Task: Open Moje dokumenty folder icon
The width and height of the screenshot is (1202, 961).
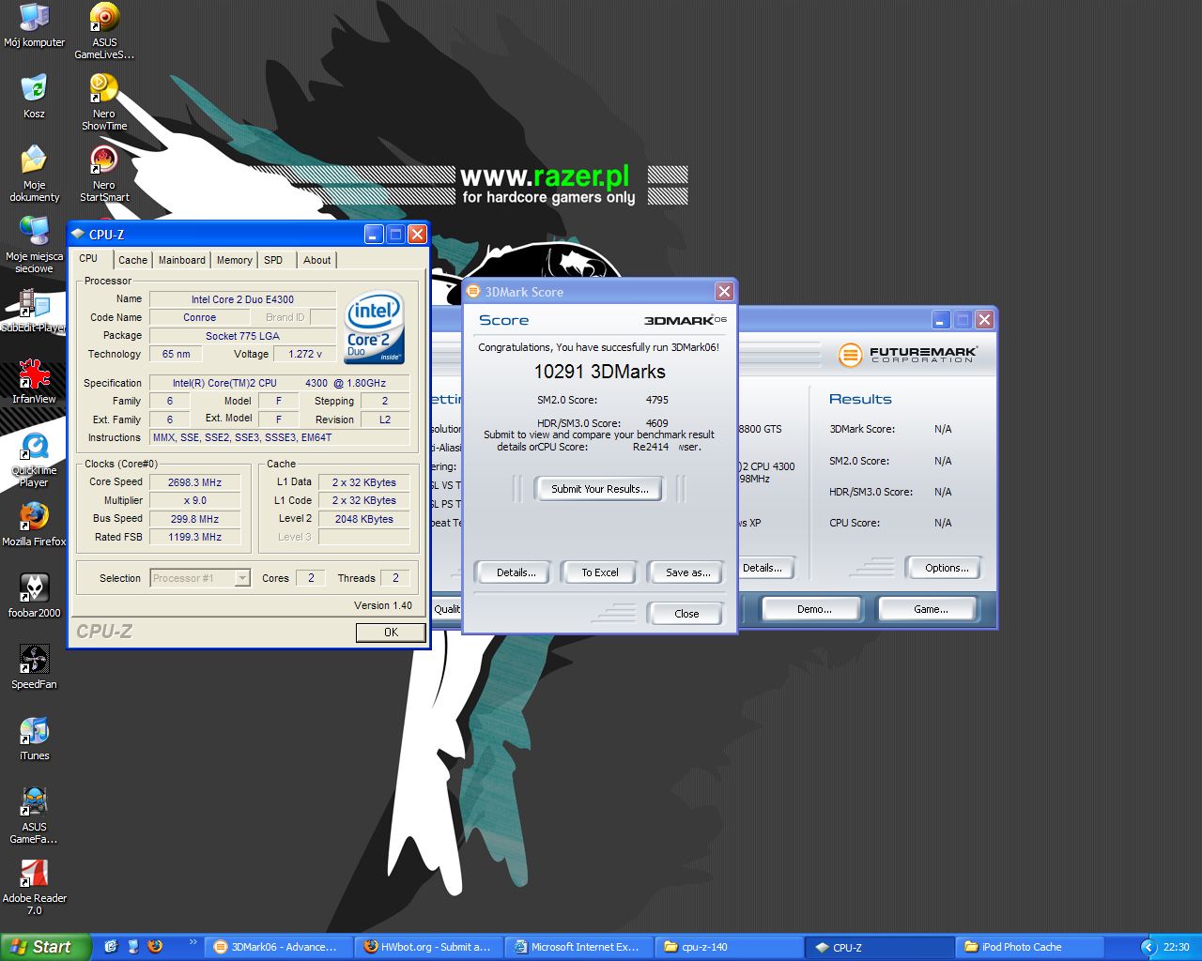Action: pyautogui.click(x=34, y=175)
